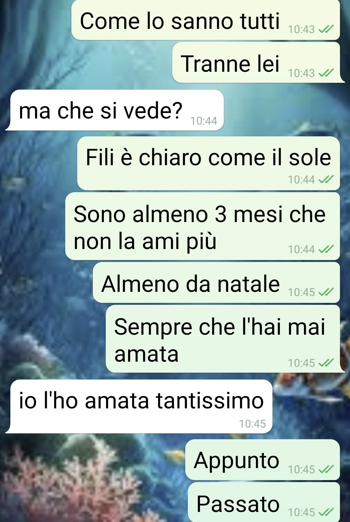
Task: Select the 'Appunto' message bubble
Action: 262,460
